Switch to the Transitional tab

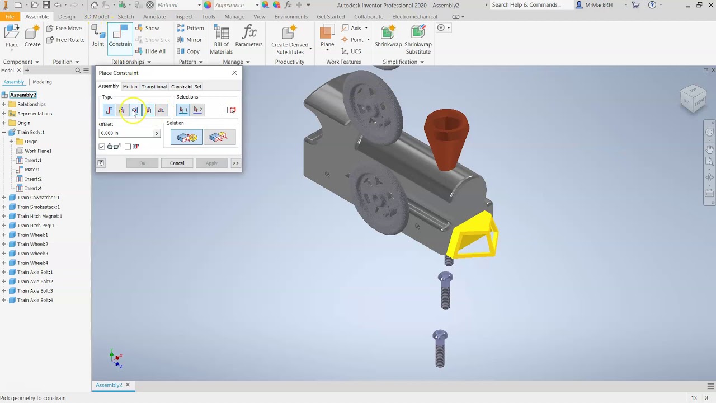click(154, 87)
